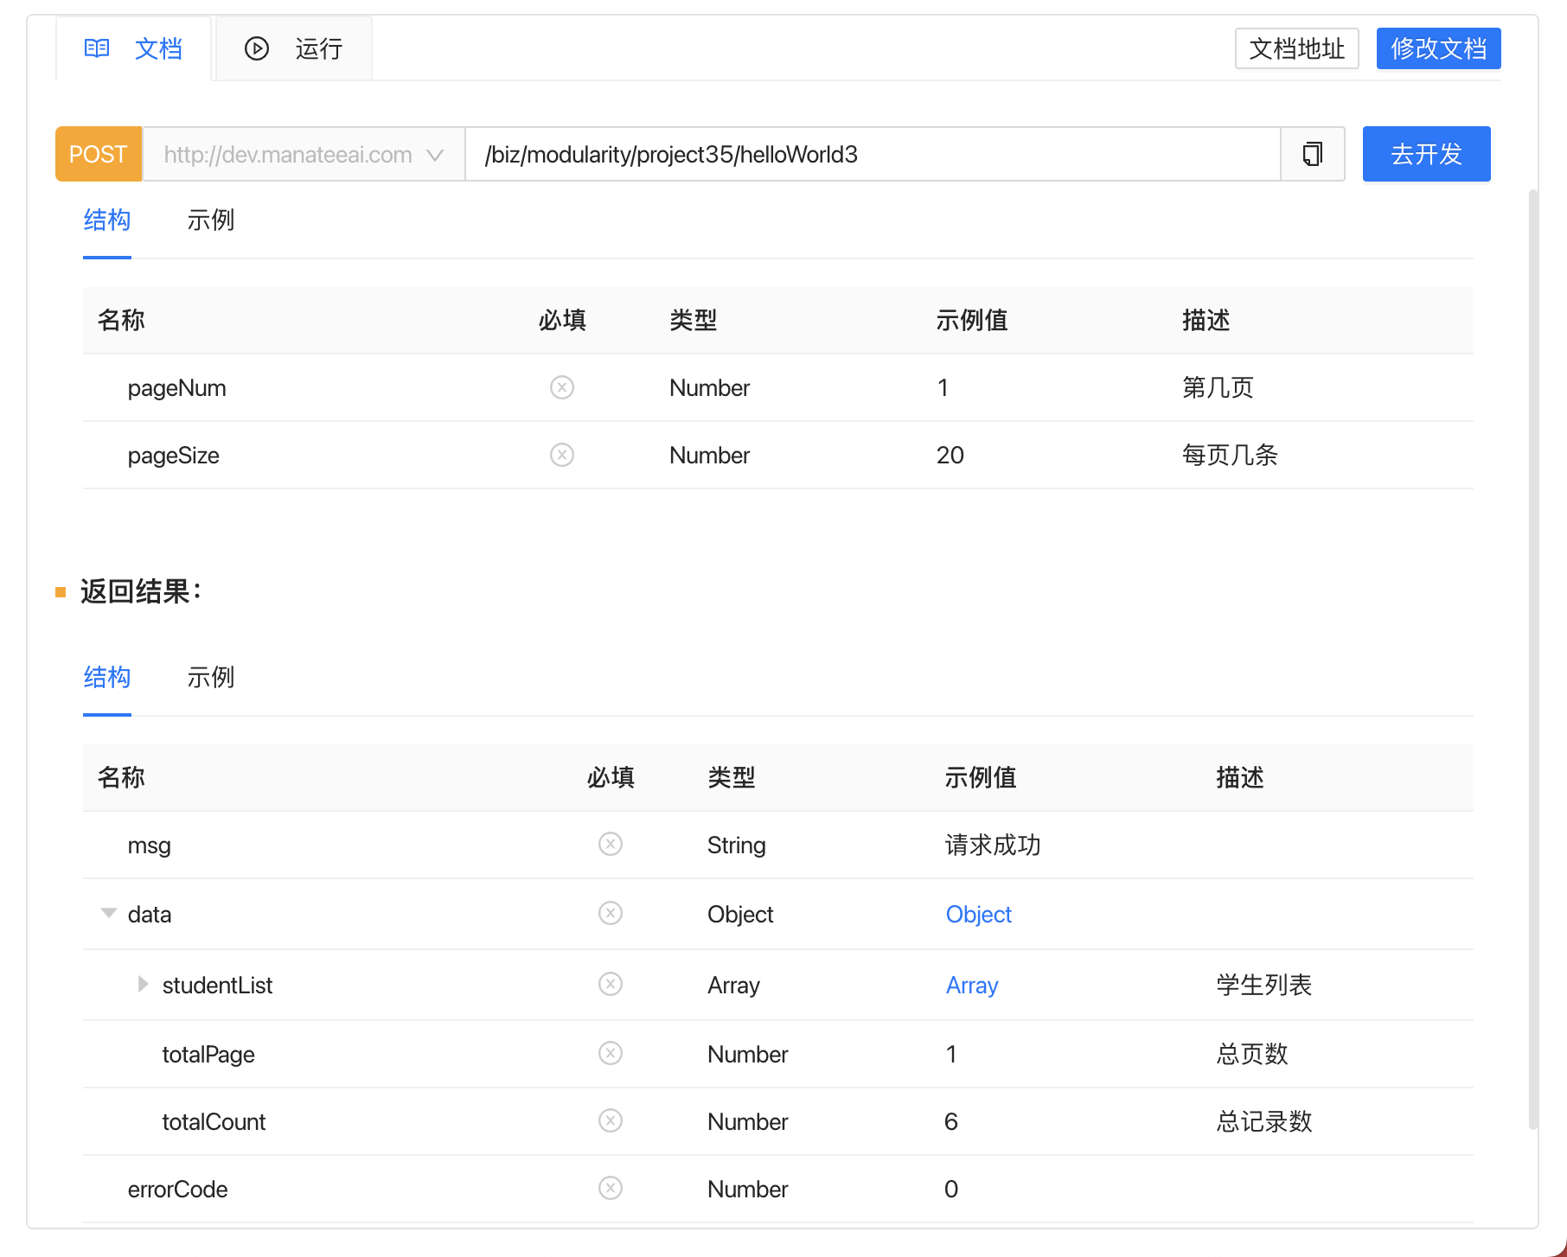Click the 学生列表 description
The width and height of the screenshot is (1567, 1257).
pos(1264,986)
